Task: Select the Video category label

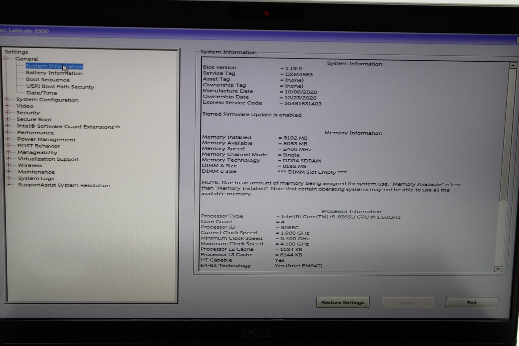Action: click(25, 106)
